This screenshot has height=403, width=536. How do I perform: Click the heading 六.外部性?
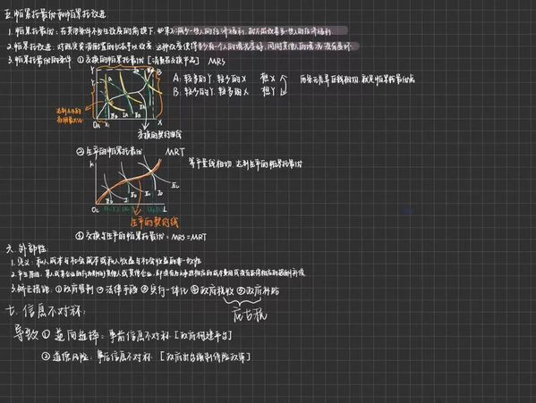click(x=27, y=248)
